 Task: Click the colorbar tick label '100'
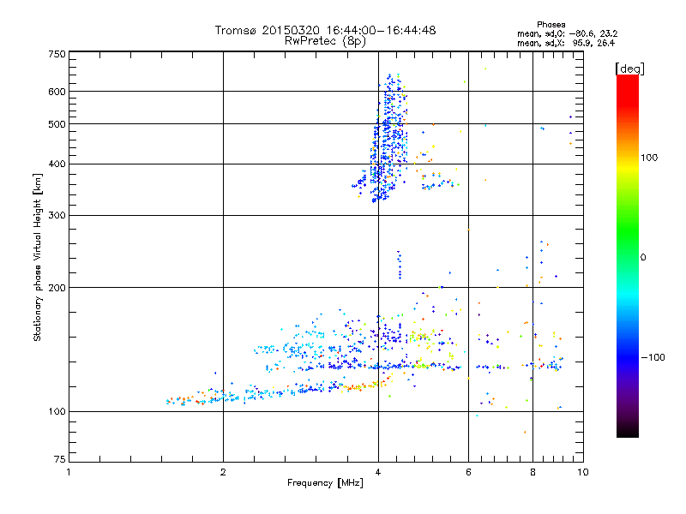click(x=649, y=158)
